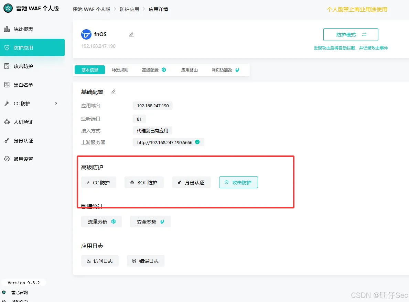Viewport: 409px width, 302px height.
Task: Edit 基础配置 using the pencil icon
Action: click(114, 92)
